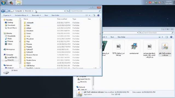This screenshot has height=98, width=175.
Task: Click New folder in Downloads window toolbar
Action: [121, 37]
